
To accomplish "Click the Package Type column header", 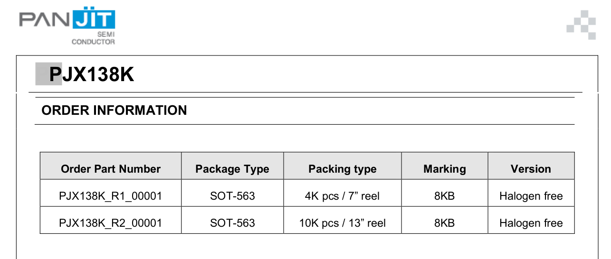I will 232,169.
